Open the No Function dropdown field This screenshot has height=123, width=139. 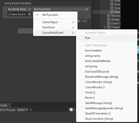coord(61,9)
